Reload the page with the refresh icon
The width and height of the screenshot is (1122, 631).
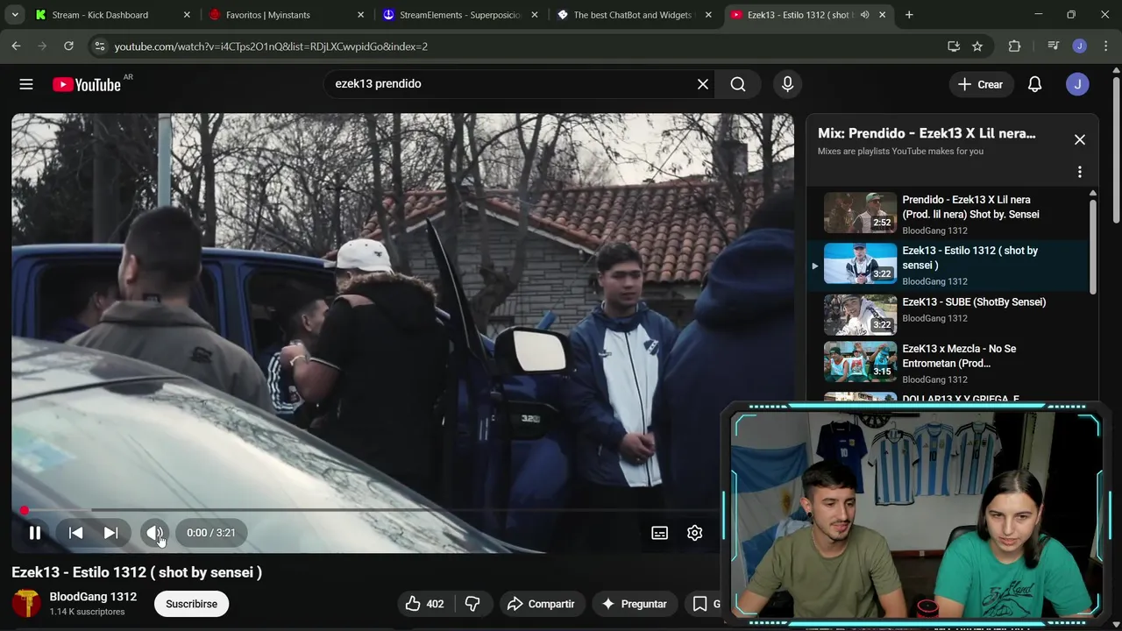(x=68, y=46)
